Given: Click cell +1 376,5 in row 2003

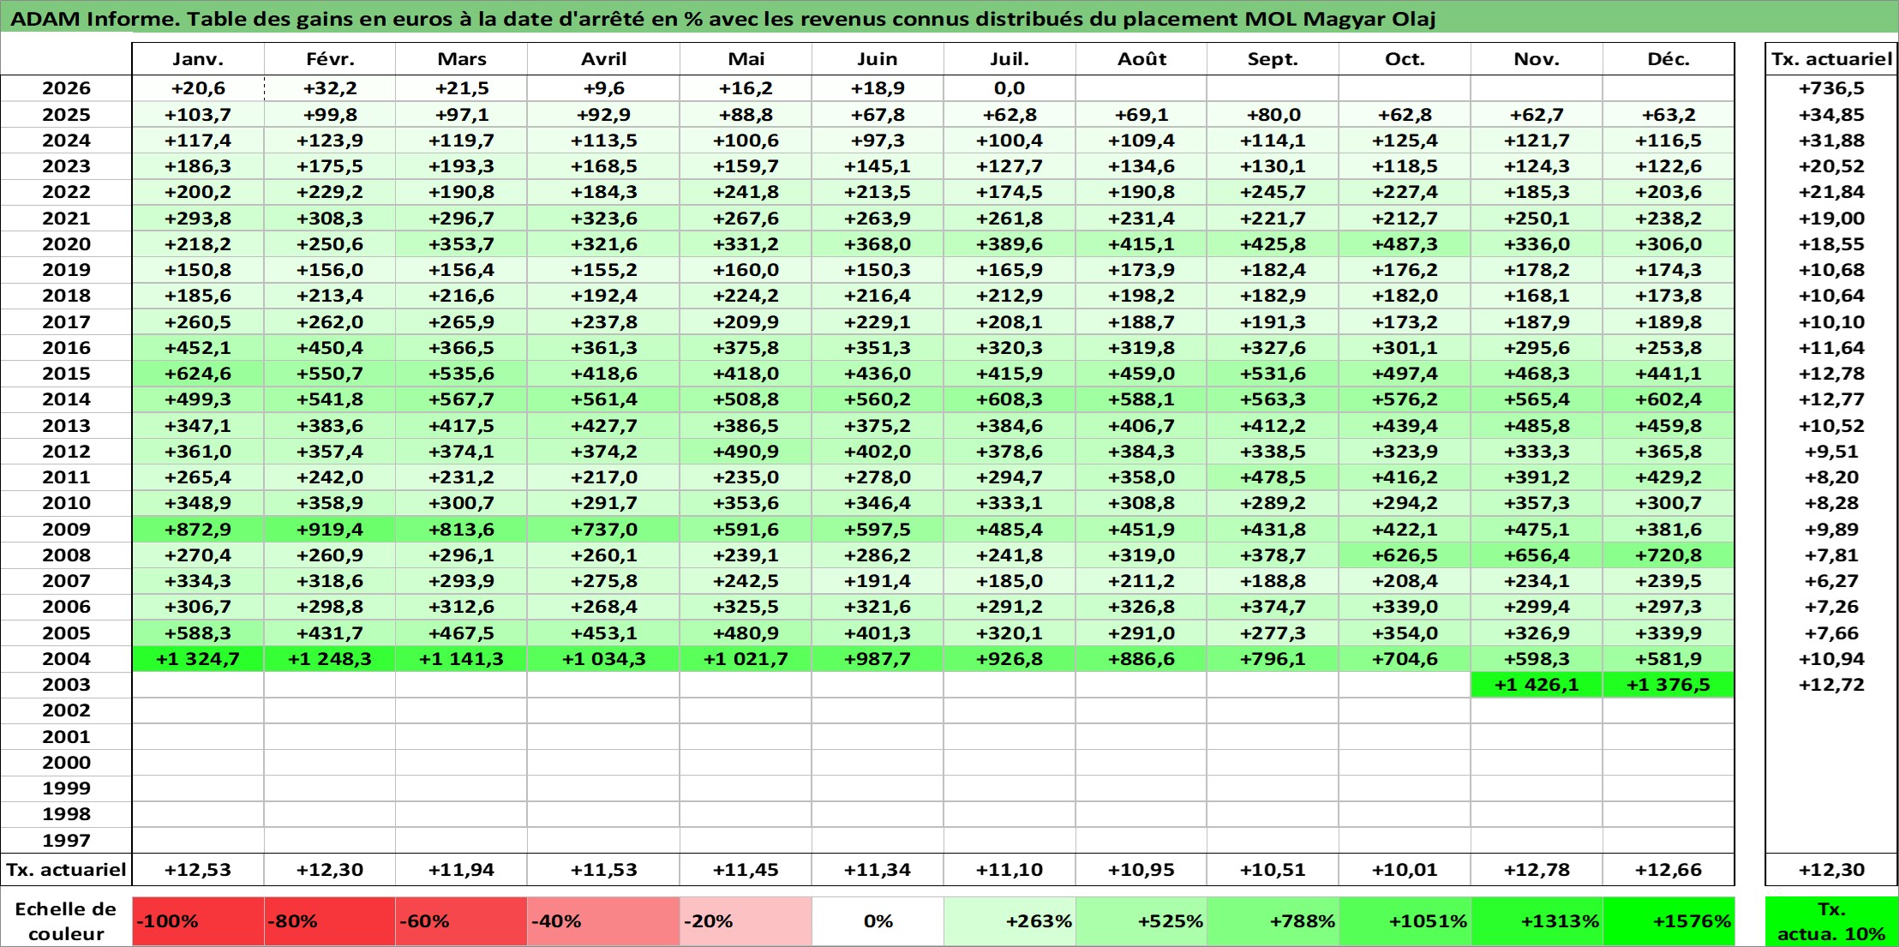Looking at the screenshot, I should point(1668,685).
